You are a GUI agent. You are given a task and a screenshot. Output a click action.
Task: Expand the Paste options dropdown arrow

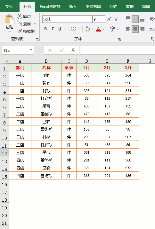tap(10, 32)
